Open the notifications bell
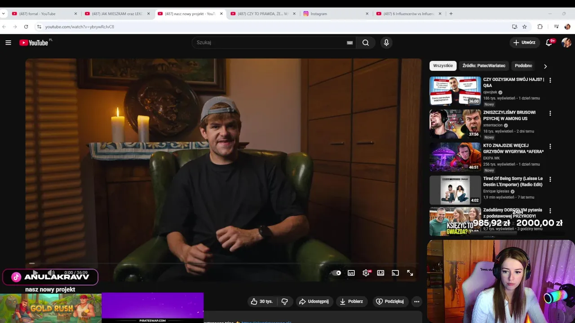575x323 pixels. [x=549, y=43]
